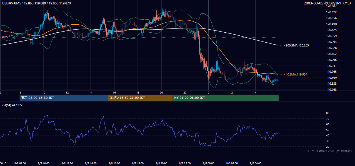Click RSI axis level 50
This screenshot has width=355, height=166.
pos(327,130)
